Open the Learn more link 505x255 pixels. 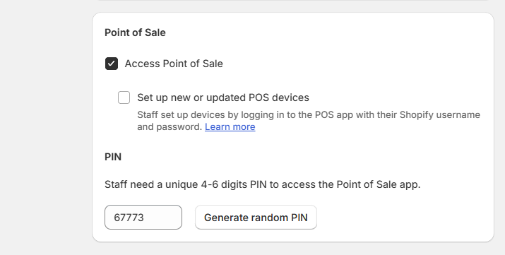click(230, 127)
